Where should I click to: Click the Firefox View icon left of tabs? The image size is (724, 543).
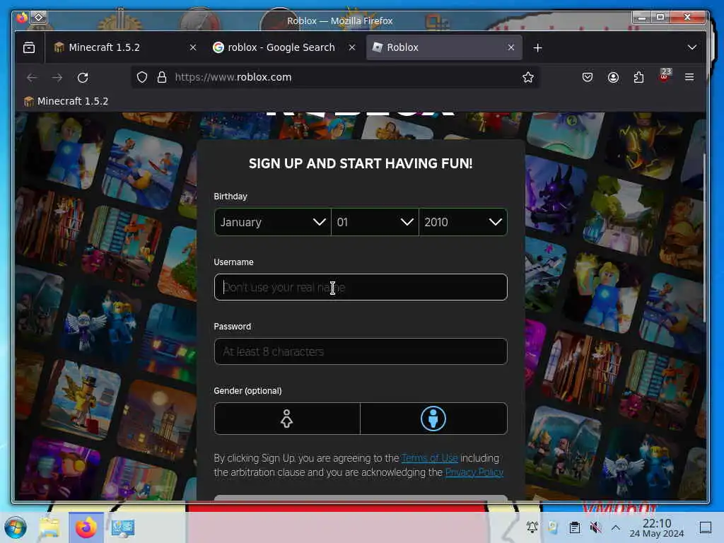click(29, 47)
